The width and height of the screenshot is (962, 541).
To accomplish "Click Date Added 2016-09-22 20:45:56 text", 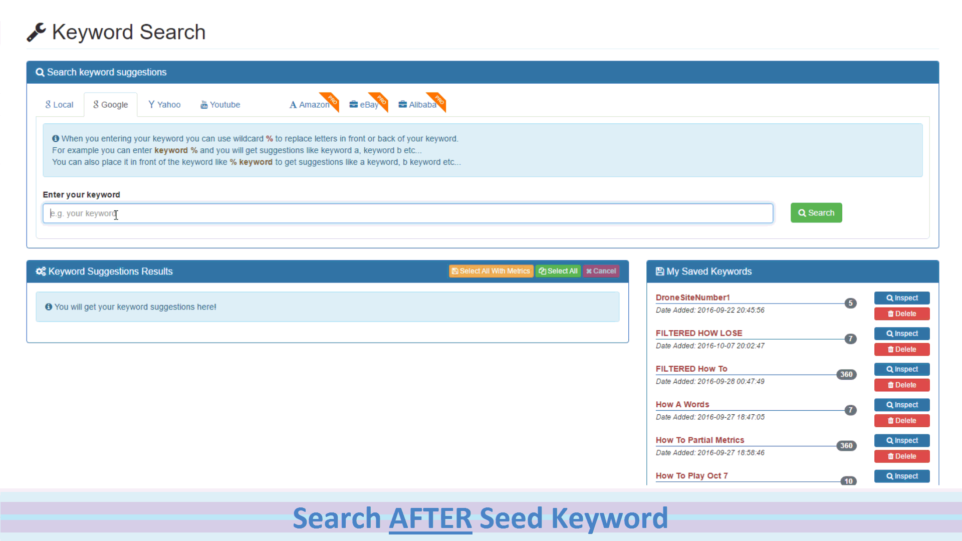I will coord(710,310).
